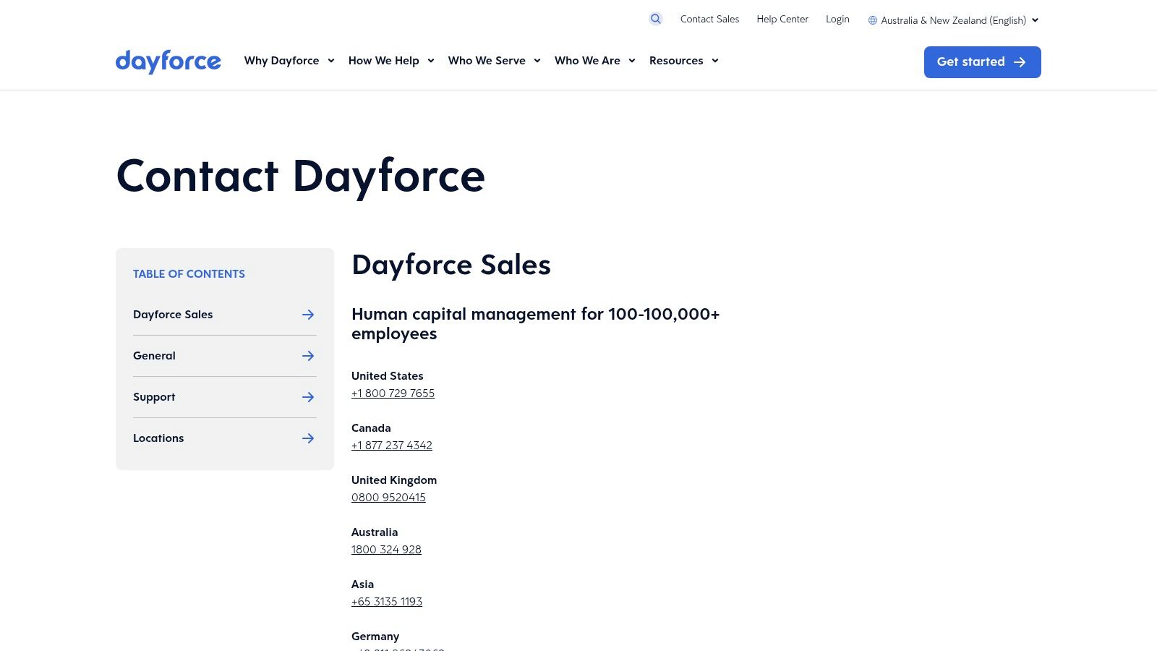The width and height of the screenshot is (1157, 651).
Task: Click the United States country label
Action: (x=388, y=376)
